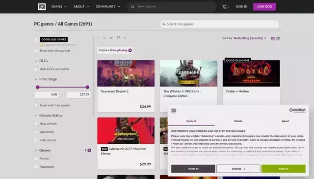Viewport: 314px width, 179px height.
Task: Open the About dropdown menu
Action: 81,6
